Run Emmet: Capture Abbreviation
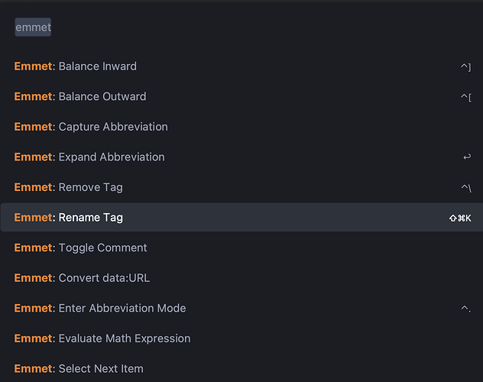Viewport: 483px width, 382px height. point(241,127)
